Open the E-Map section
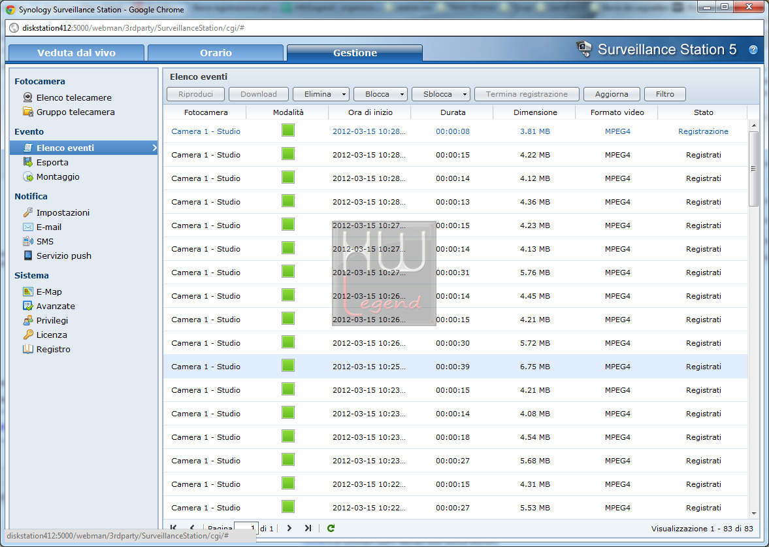The image size is (769, 547). point(42,291)
